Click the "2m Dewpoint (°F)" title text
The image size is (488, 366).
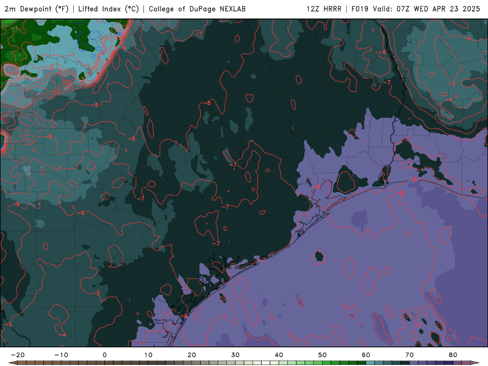tap(37, 9)
